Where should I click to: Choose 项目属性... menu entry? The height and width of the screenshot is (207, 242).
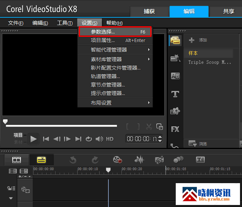click(115, 40)
